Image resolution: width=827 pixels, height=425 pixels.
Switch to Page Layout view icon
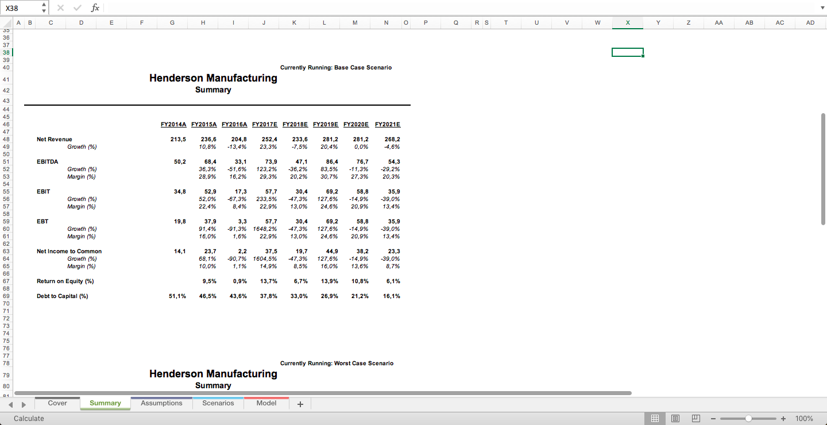click(676, 419)
